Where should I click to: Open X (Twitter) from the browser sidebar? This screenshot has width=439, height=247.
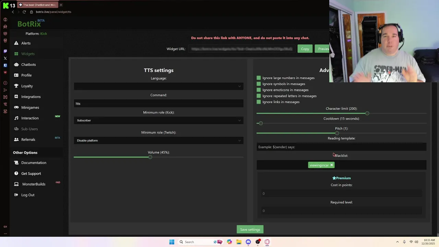[x=5, y=58]
